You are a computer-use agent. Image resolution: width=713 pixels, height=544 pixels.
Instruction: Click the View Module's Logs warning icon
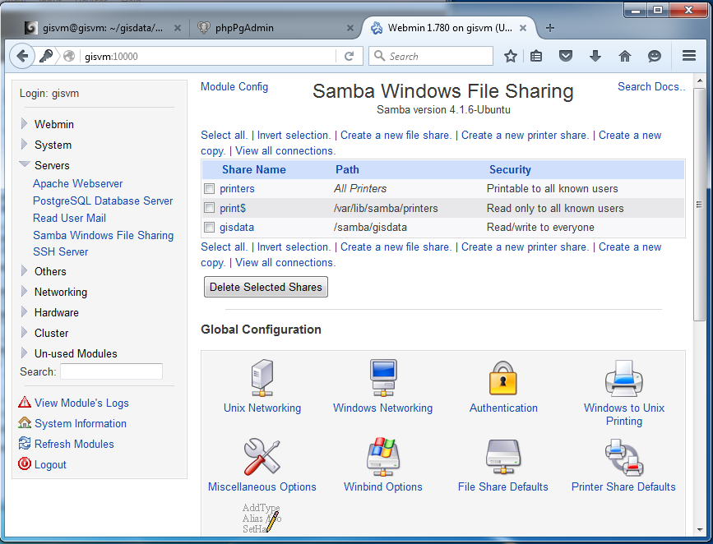(25, 403)
